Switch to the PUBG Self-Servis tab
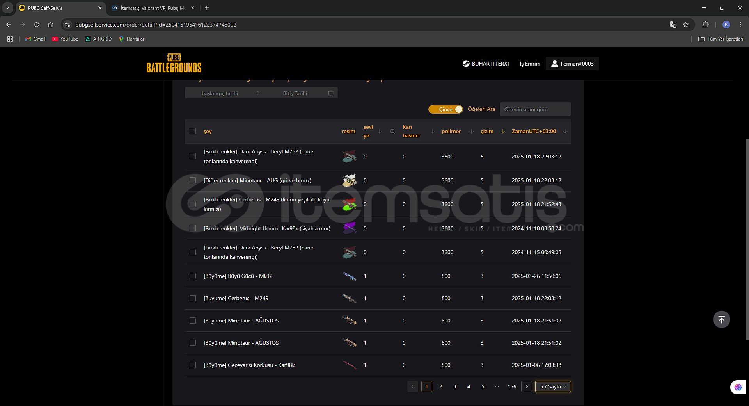Image resolution: width=749 pixels, height=406 pixels. pyautogui.click(x=60, y=8)
